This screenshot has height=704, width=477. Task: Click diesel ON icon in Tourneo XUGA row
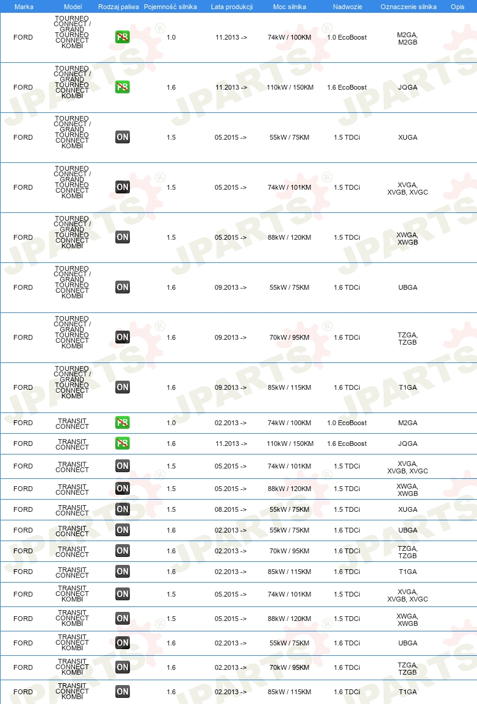123,137
